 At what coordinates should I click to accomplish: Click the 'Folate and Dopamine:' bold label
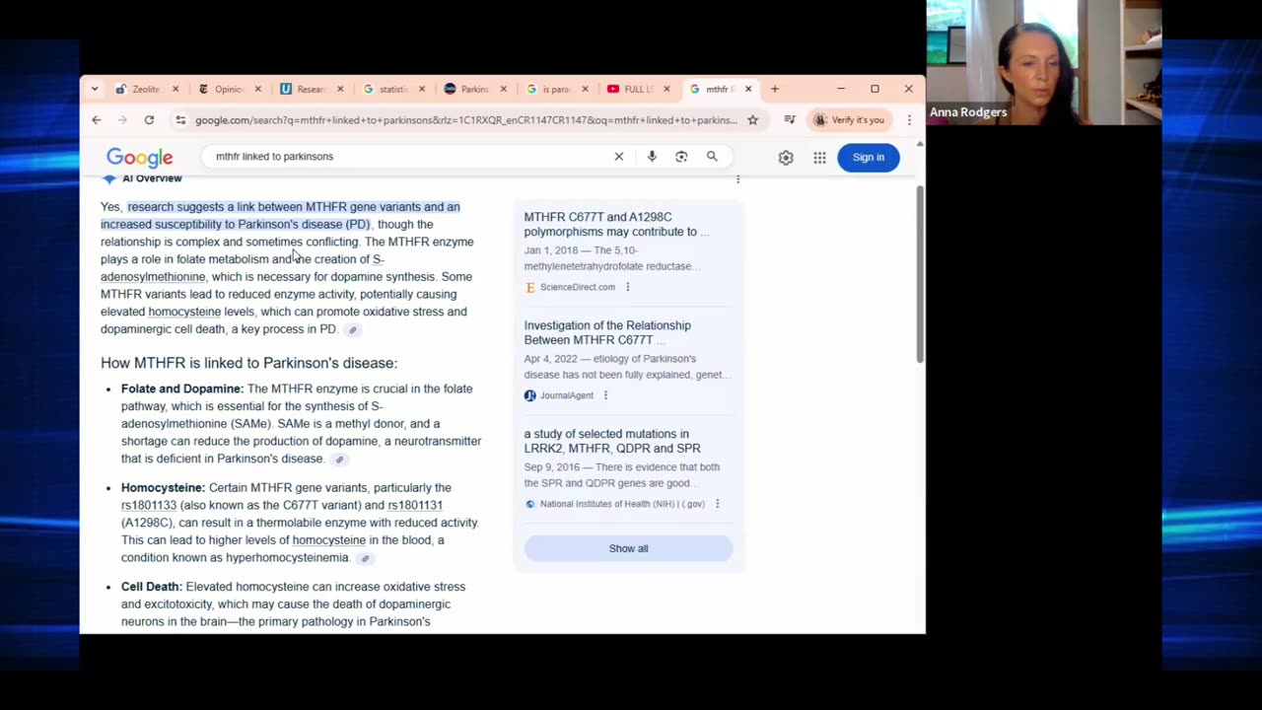coord(182,389)
